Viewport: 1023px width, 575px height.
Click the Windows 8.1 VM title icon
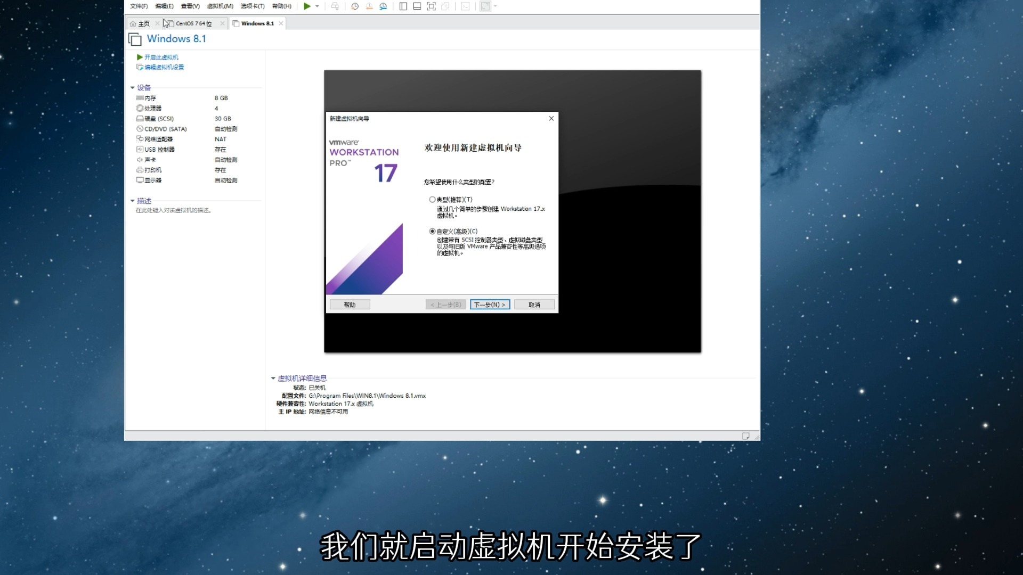pyautogui.click(x=135, y=39)
